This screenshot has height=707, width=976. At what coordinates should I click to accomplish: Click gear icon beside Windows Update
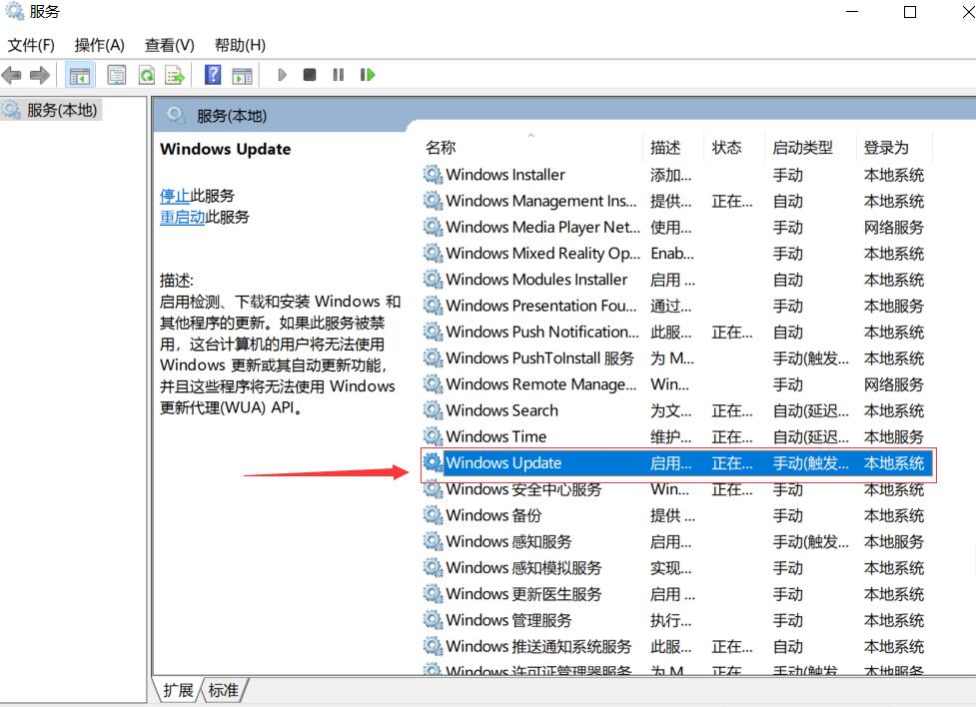point(433,461)
